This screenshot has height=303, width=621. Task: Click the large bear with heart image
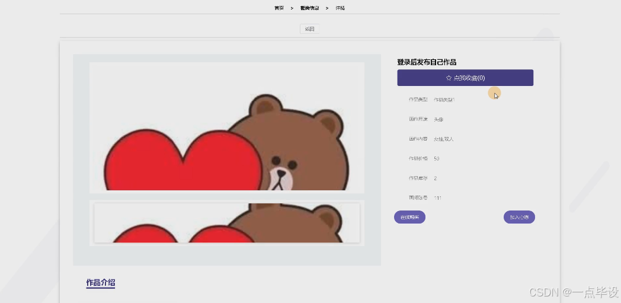[x=227, y=127]
